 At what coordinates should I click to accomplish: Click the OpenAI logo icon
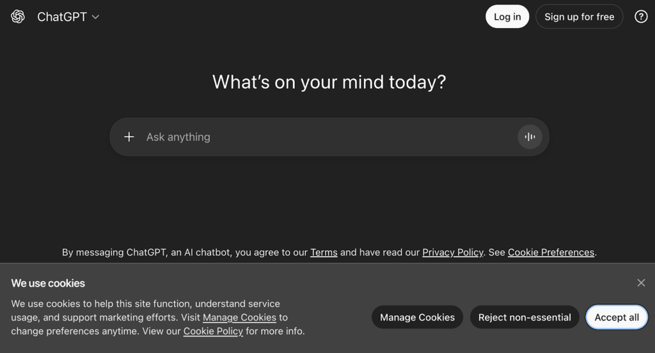[18, 17]
